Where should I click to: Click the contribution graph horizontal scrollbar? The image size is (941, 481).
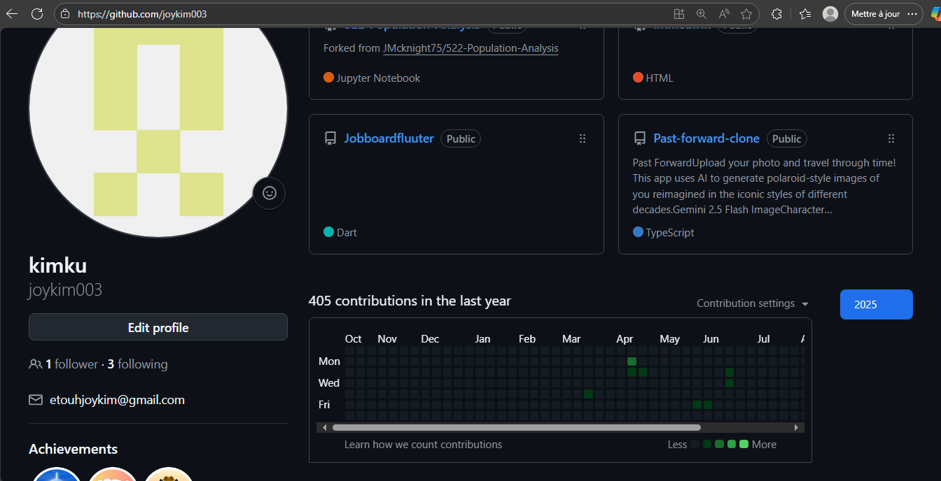[516, 427]
